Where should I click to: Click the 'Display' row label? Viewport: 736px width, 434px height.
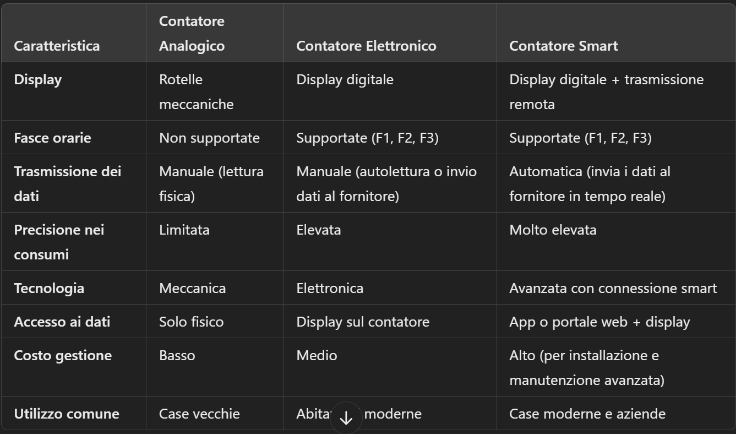point(37,80)
